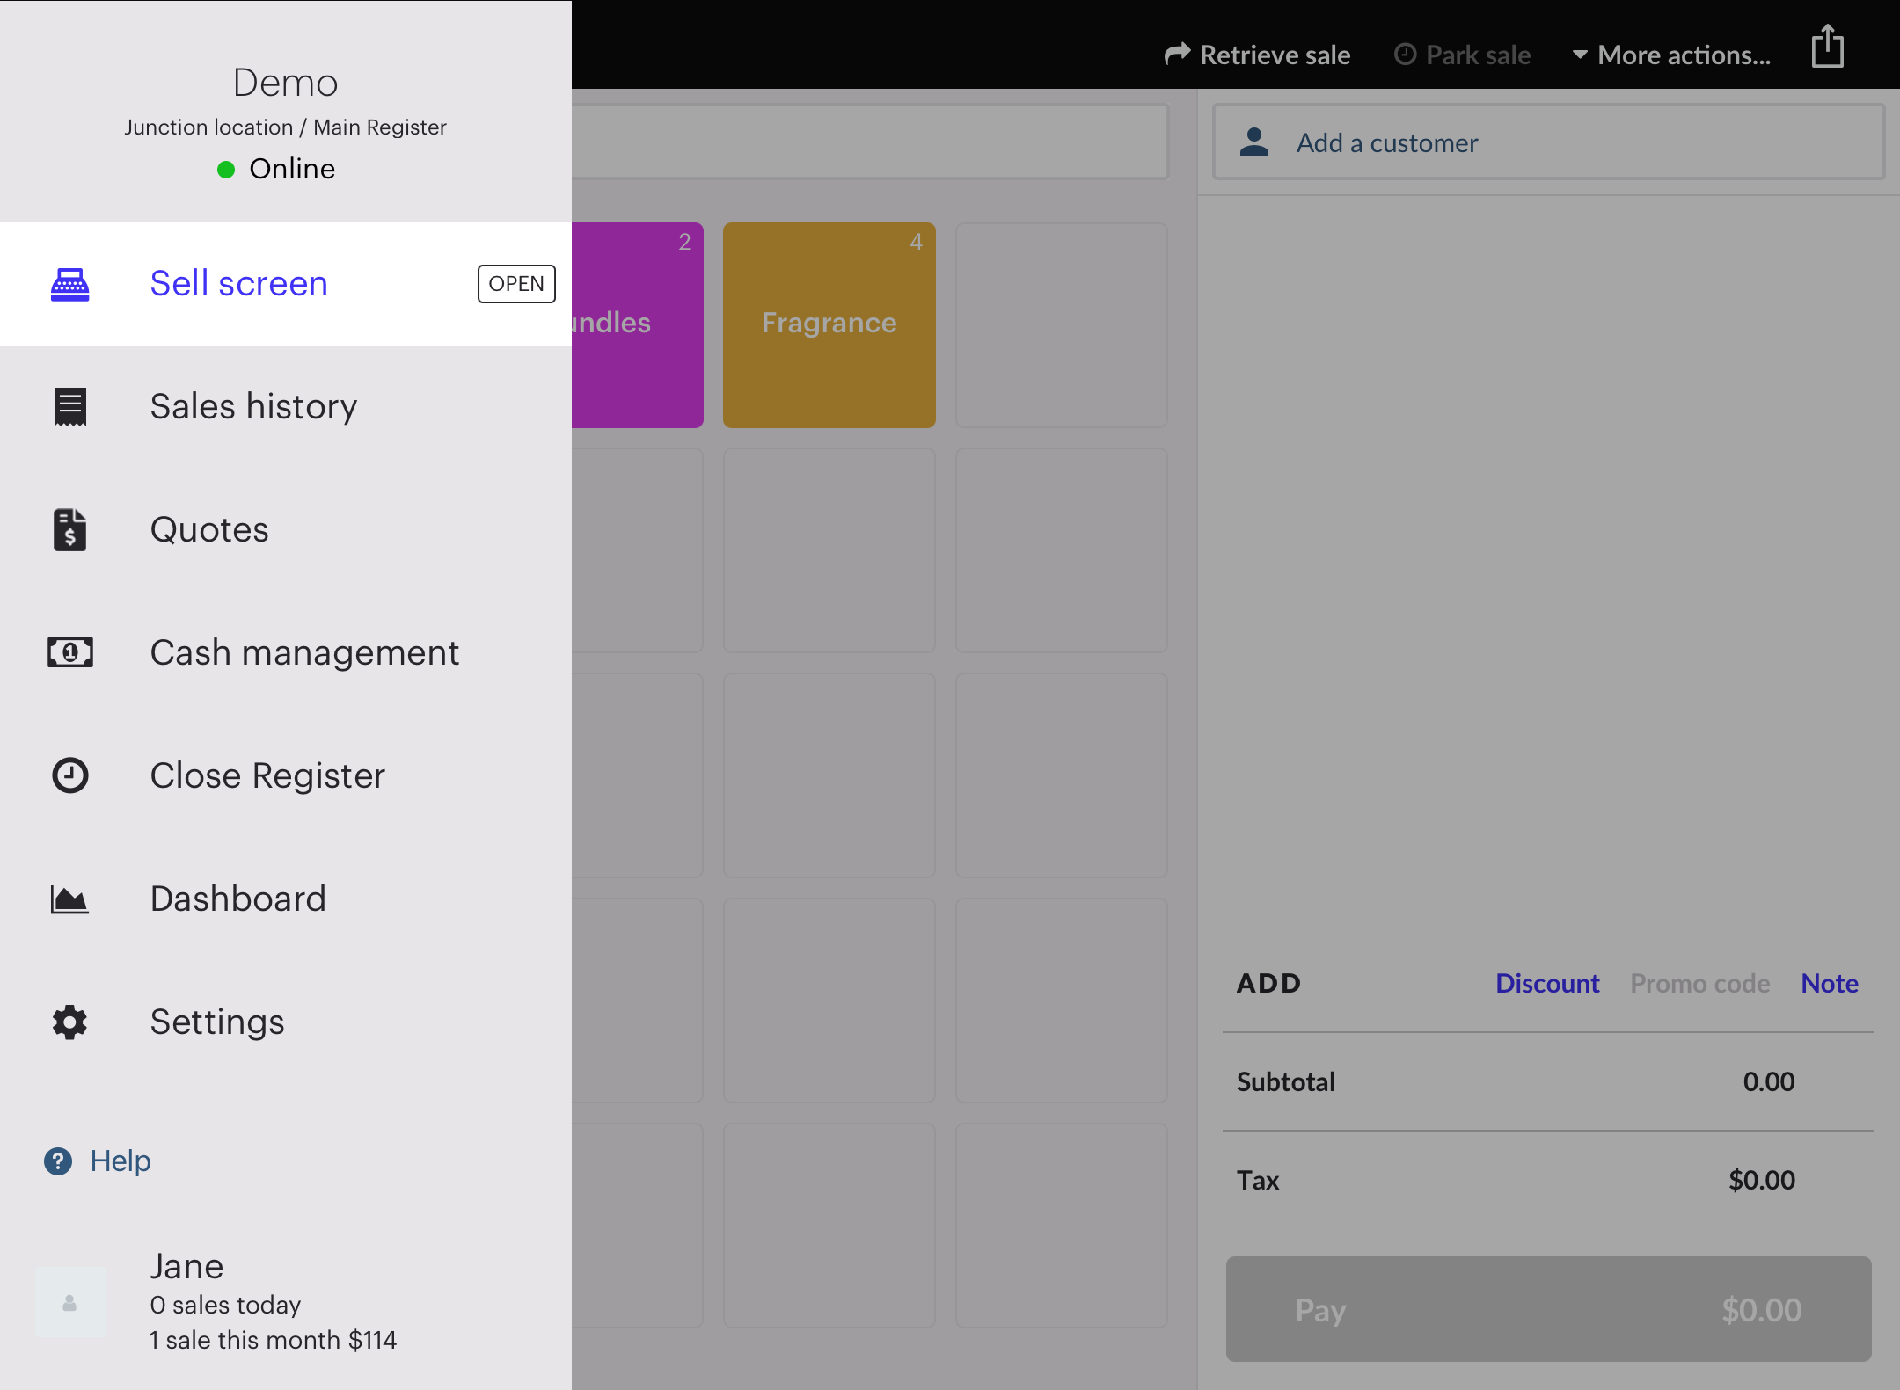
Task: Open Sales history menu item
Action: [253, 407]
